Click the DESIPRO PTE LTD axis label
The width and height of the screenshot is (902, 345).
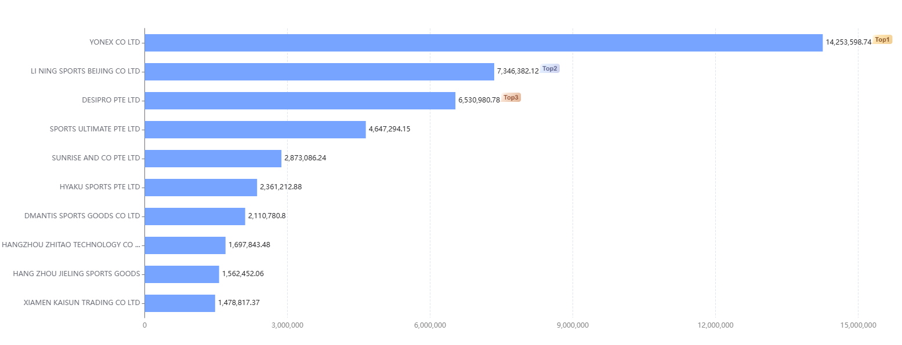pyautogui.click(x=111, y=100)
